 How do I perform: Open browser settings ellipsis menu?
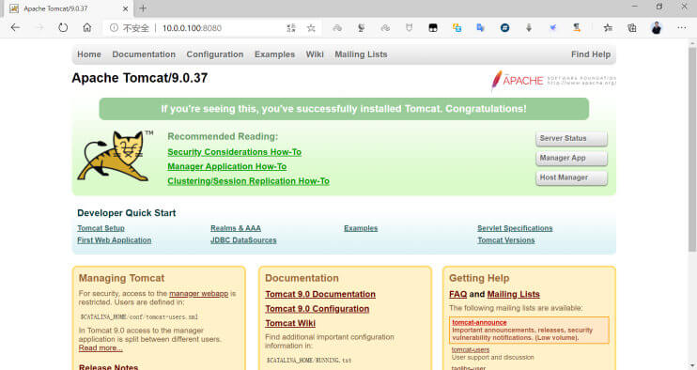pos(681,27)
